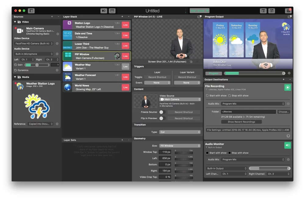Open File Recording help question mark
The height and width of the screenshot is (198, 305).
(x=288, y=136)
